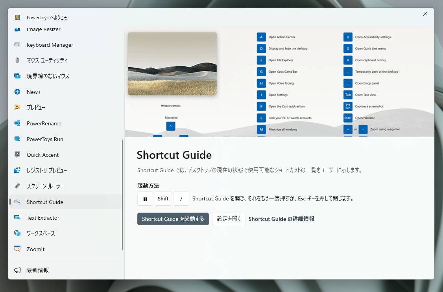
Task: Select マウス ユーティリティ in the sidebar
Action: click(x=66, y=60)
